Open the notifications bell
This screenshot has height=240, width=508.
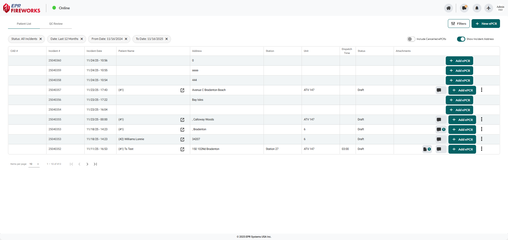477,8
